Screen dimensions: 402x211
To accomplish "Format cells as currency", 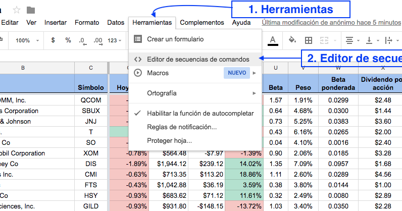I will [x=53, y=40].
